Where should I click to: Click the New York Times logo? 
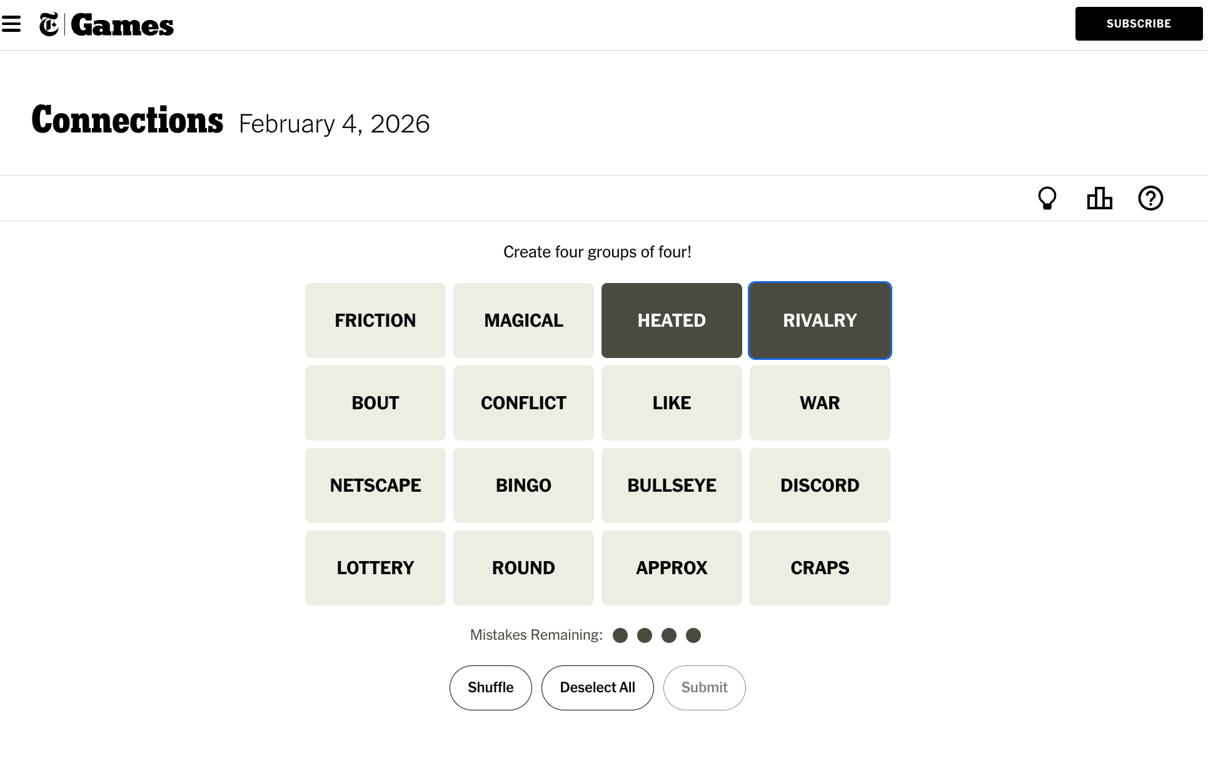tap(49, 25)
